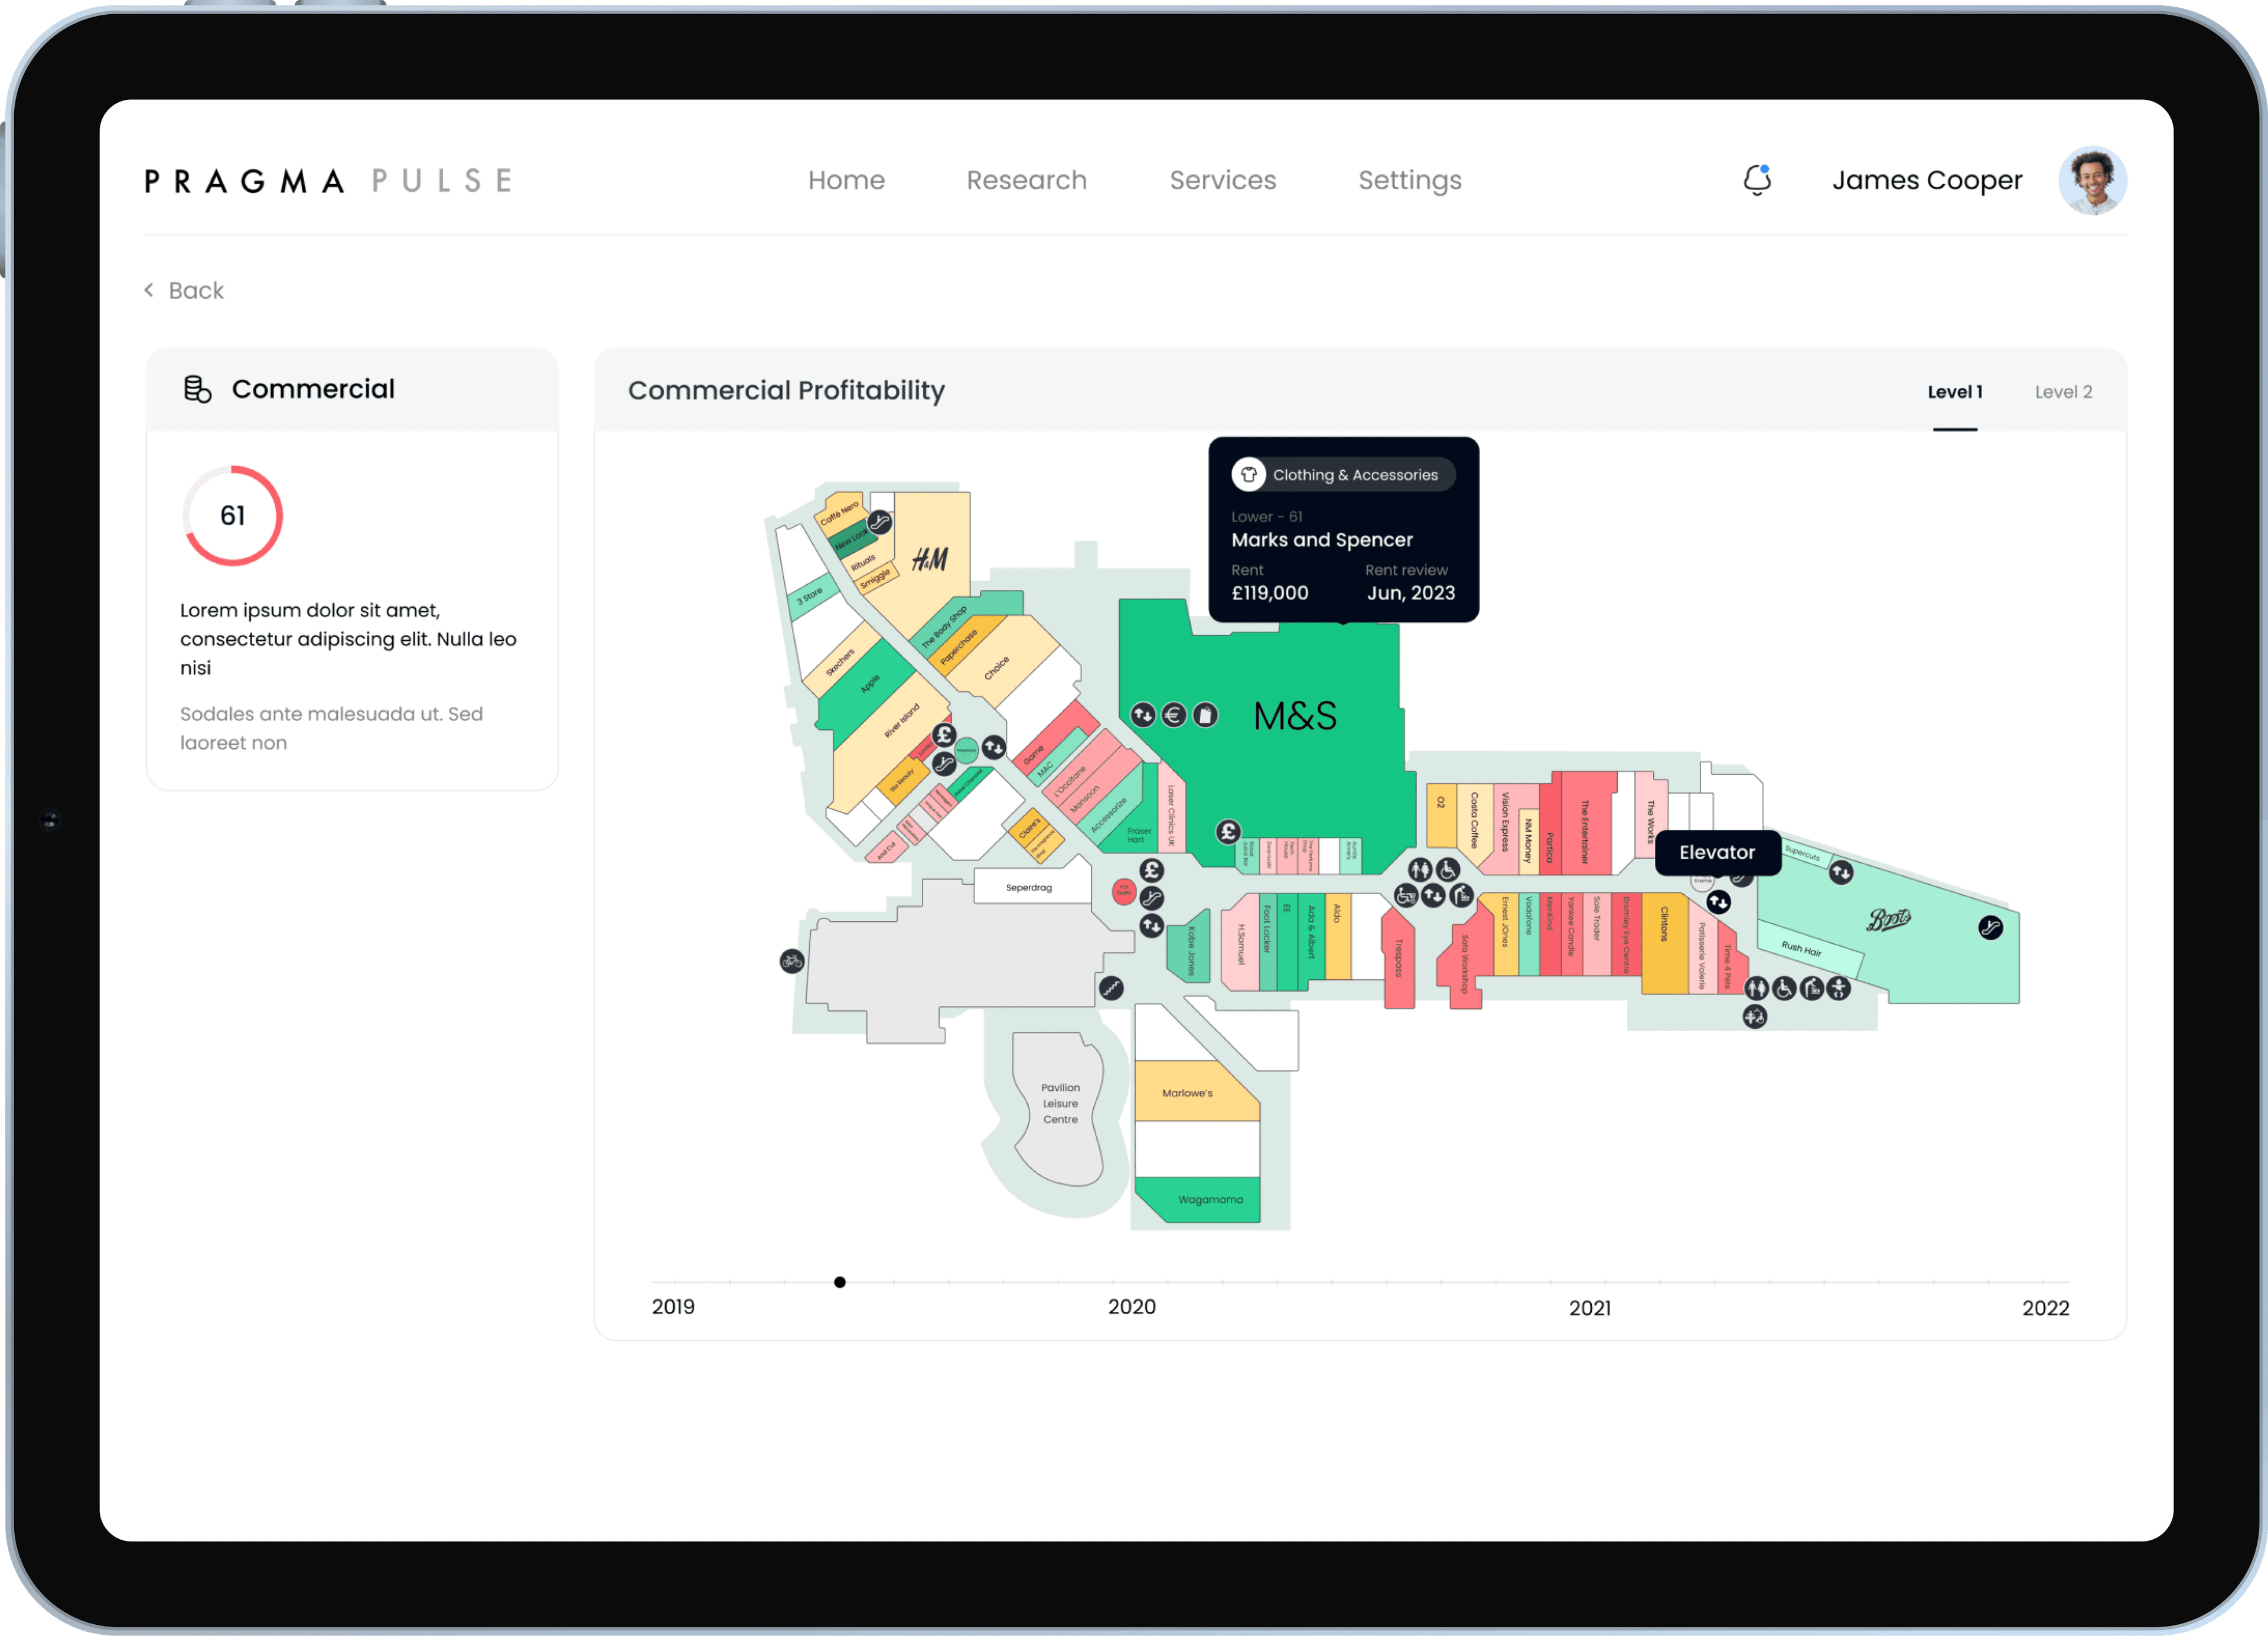Select the escalator icon beside H&M

(x=880, y=522)
